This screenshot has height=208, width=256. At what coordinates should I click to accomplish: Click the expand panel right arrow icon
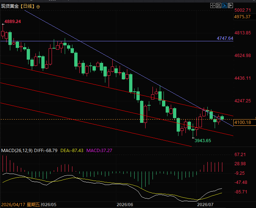pyautogui.click(x=230, y=6)
